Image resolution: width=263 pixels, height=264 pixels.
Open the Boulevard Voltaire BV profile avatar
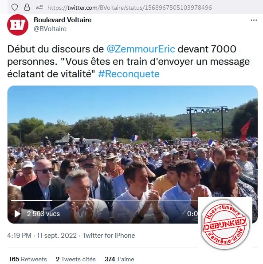pyautogui.click(x=18, y=25)
